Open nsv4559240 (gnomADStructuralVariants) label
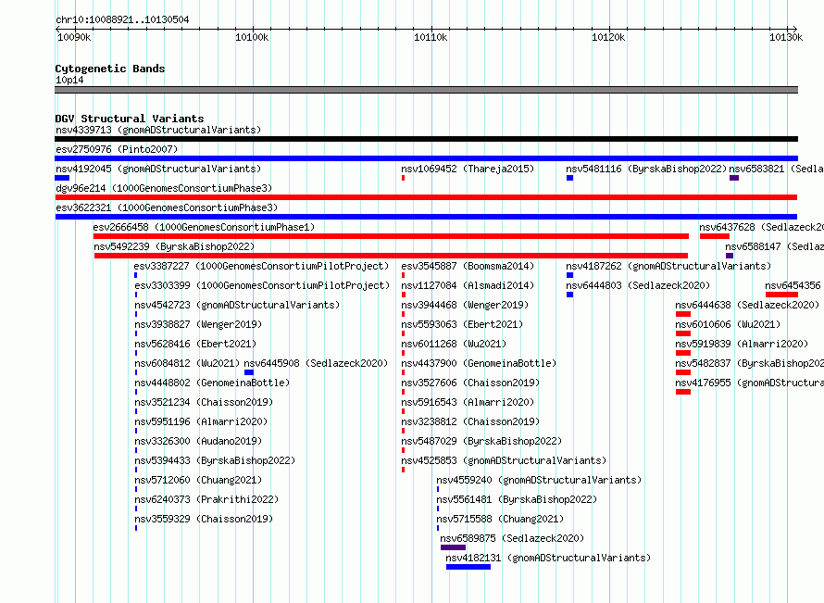The image size is (824, 603). [539, 480]
